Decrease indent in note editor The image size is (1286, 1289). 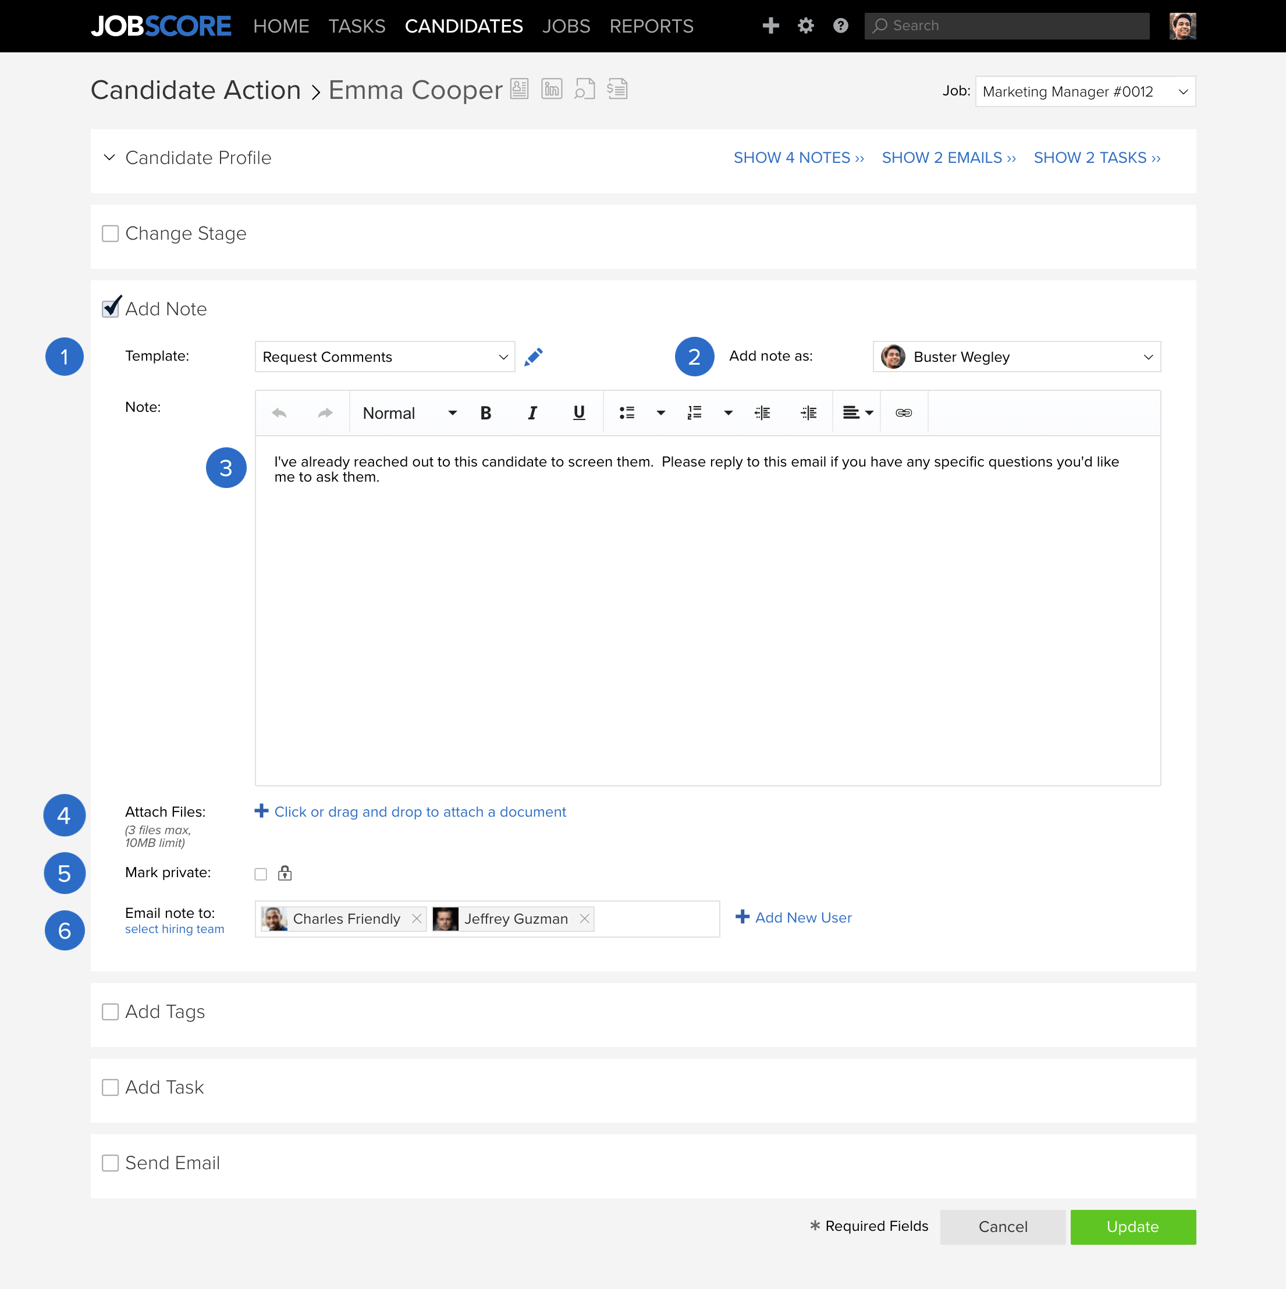762,413
